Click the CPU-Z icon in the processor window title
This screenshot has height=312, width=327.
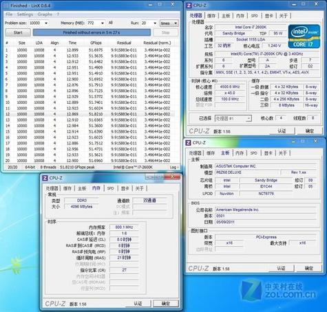189,5
